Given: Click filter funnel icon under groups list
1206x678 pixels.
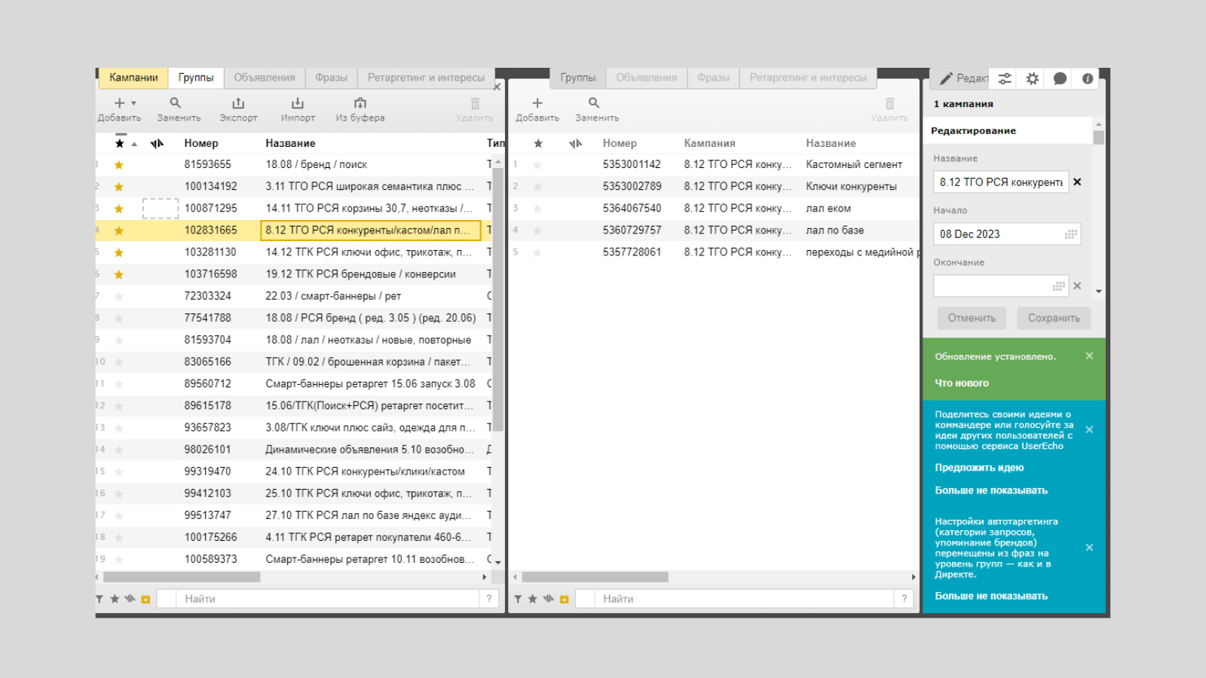Looking at the screenshot, I should pos(518,599).
